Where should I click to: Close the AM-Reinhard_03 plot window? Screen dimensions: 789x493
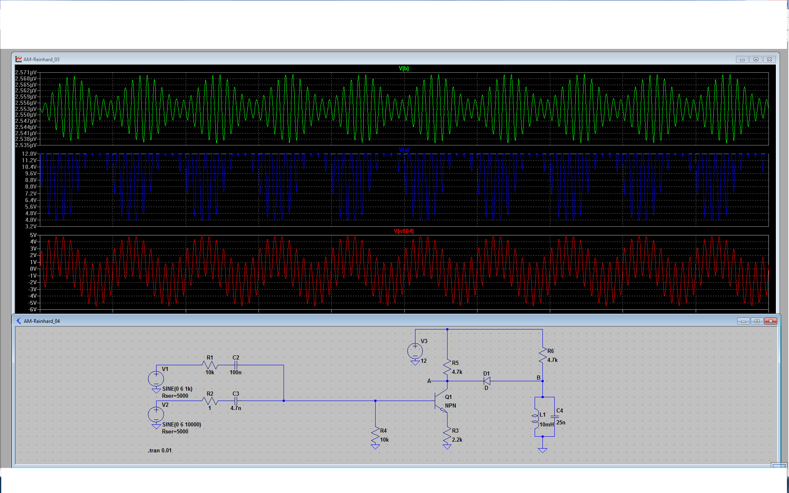point(770,60)
